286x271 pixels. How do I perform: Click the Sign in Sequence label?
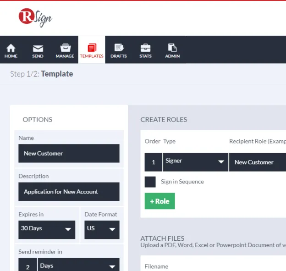tap(182, 182)
